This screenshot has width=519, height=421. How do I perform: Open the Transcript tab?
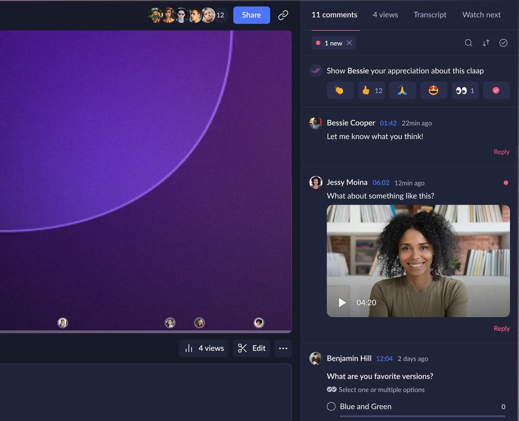click(x=430, y=14)
